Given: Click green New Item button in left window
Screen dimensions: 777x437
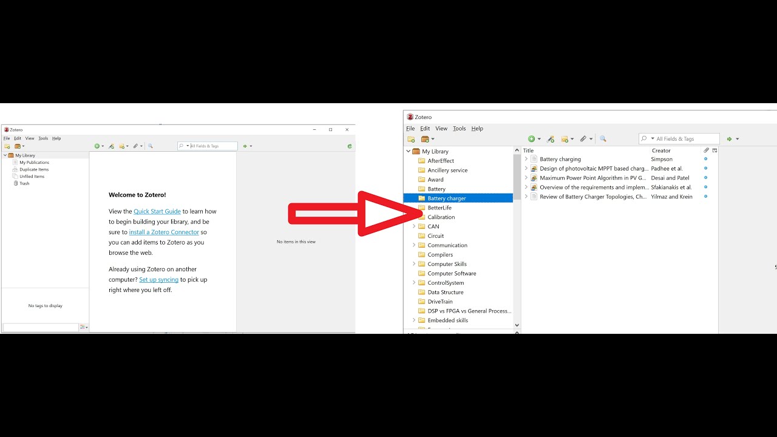Looking at the screenshot, I should point(98,146).
